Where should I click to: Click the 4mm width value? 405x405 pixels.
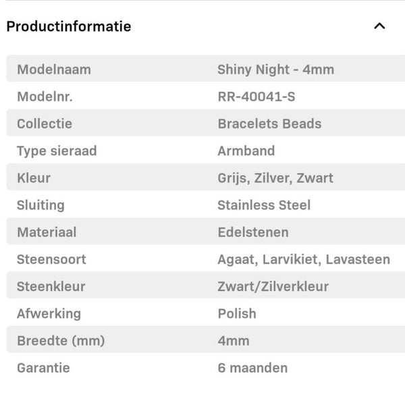tap(234, 341)
